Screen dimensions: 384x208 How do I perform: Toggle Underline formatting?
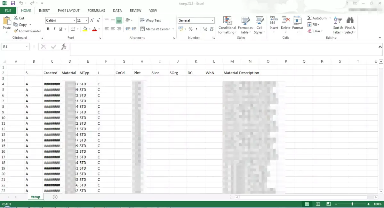coord(60,29)
